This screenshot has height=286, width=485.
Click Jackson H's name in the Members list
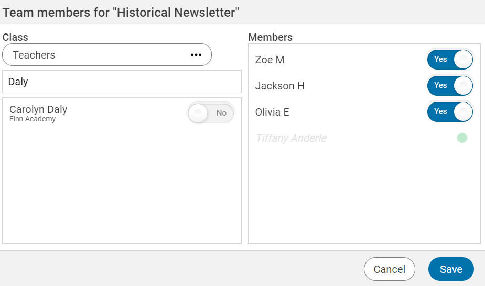point(279,86)
